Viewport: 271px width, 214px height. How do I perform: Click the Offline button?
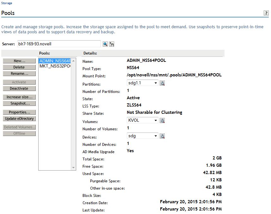19,133
